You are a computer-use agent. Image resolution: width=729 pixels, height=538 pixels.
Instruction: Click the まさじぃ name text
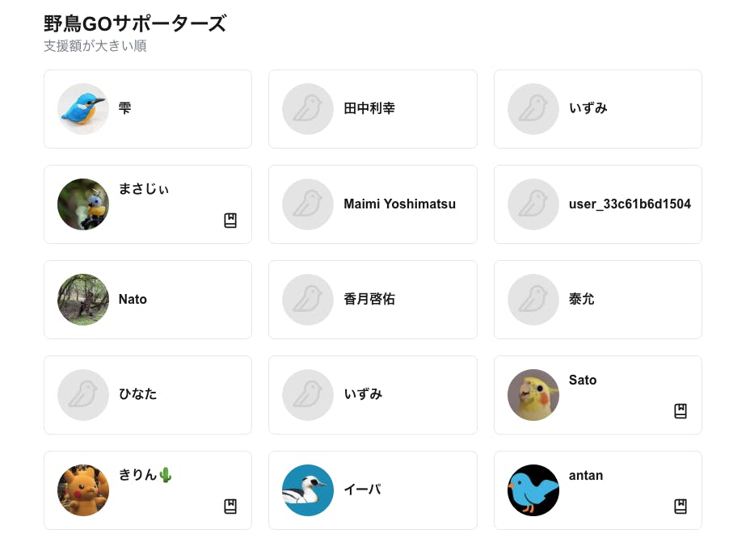(143, 189)
